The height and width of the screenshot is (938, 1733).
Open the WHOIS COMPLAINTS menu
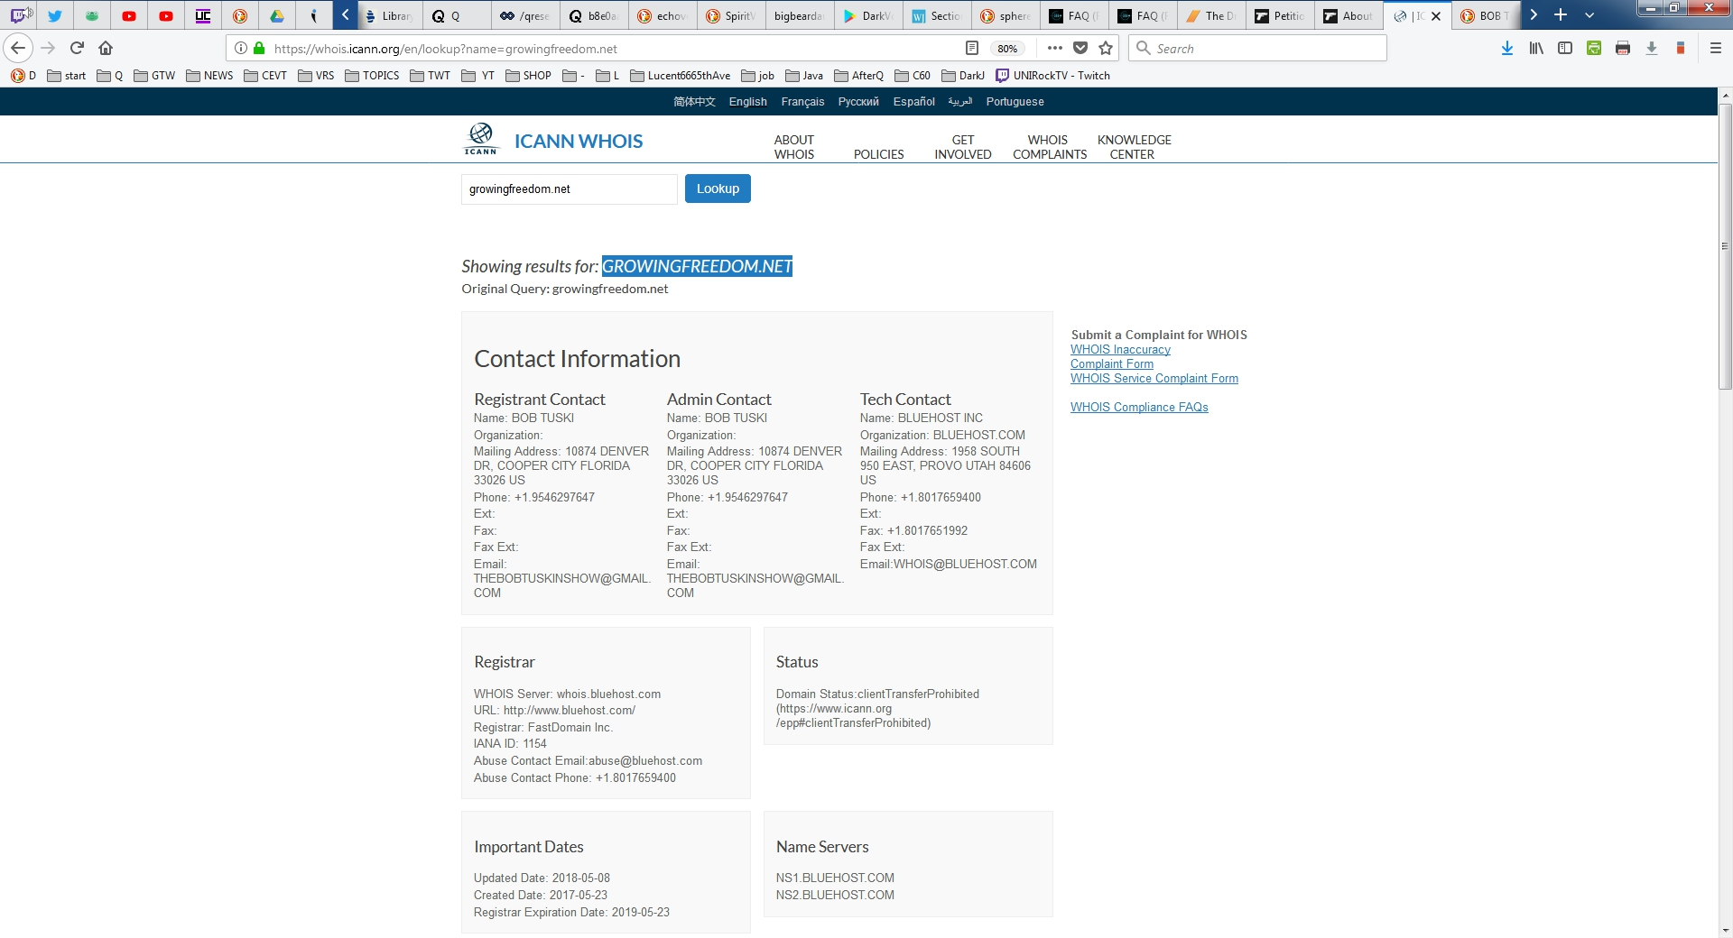click(x=1049, y=147)
